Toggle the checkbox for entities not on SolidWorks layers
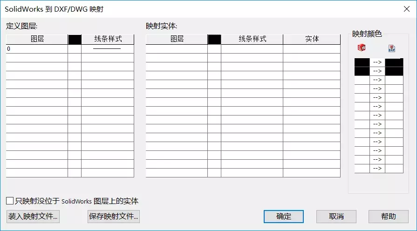The height and width of the screenshot is (231, 417). tap(10, 201)
